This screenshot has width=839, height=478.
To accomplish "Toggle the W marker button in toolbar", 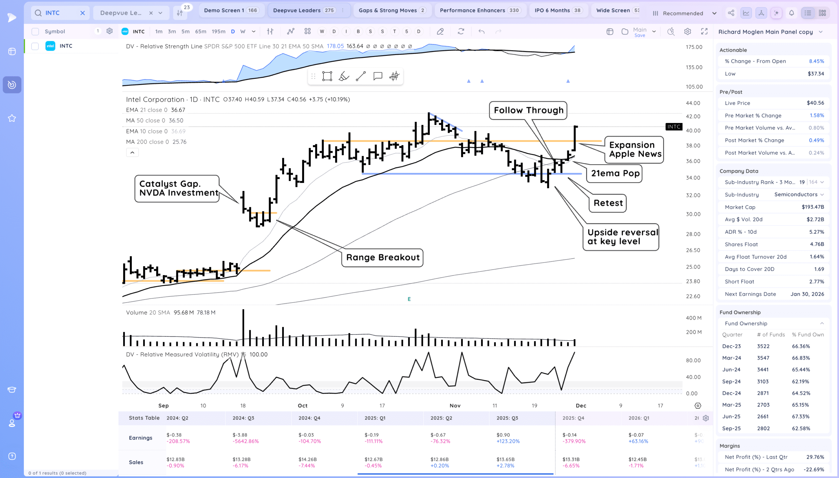I will (322, 31).
